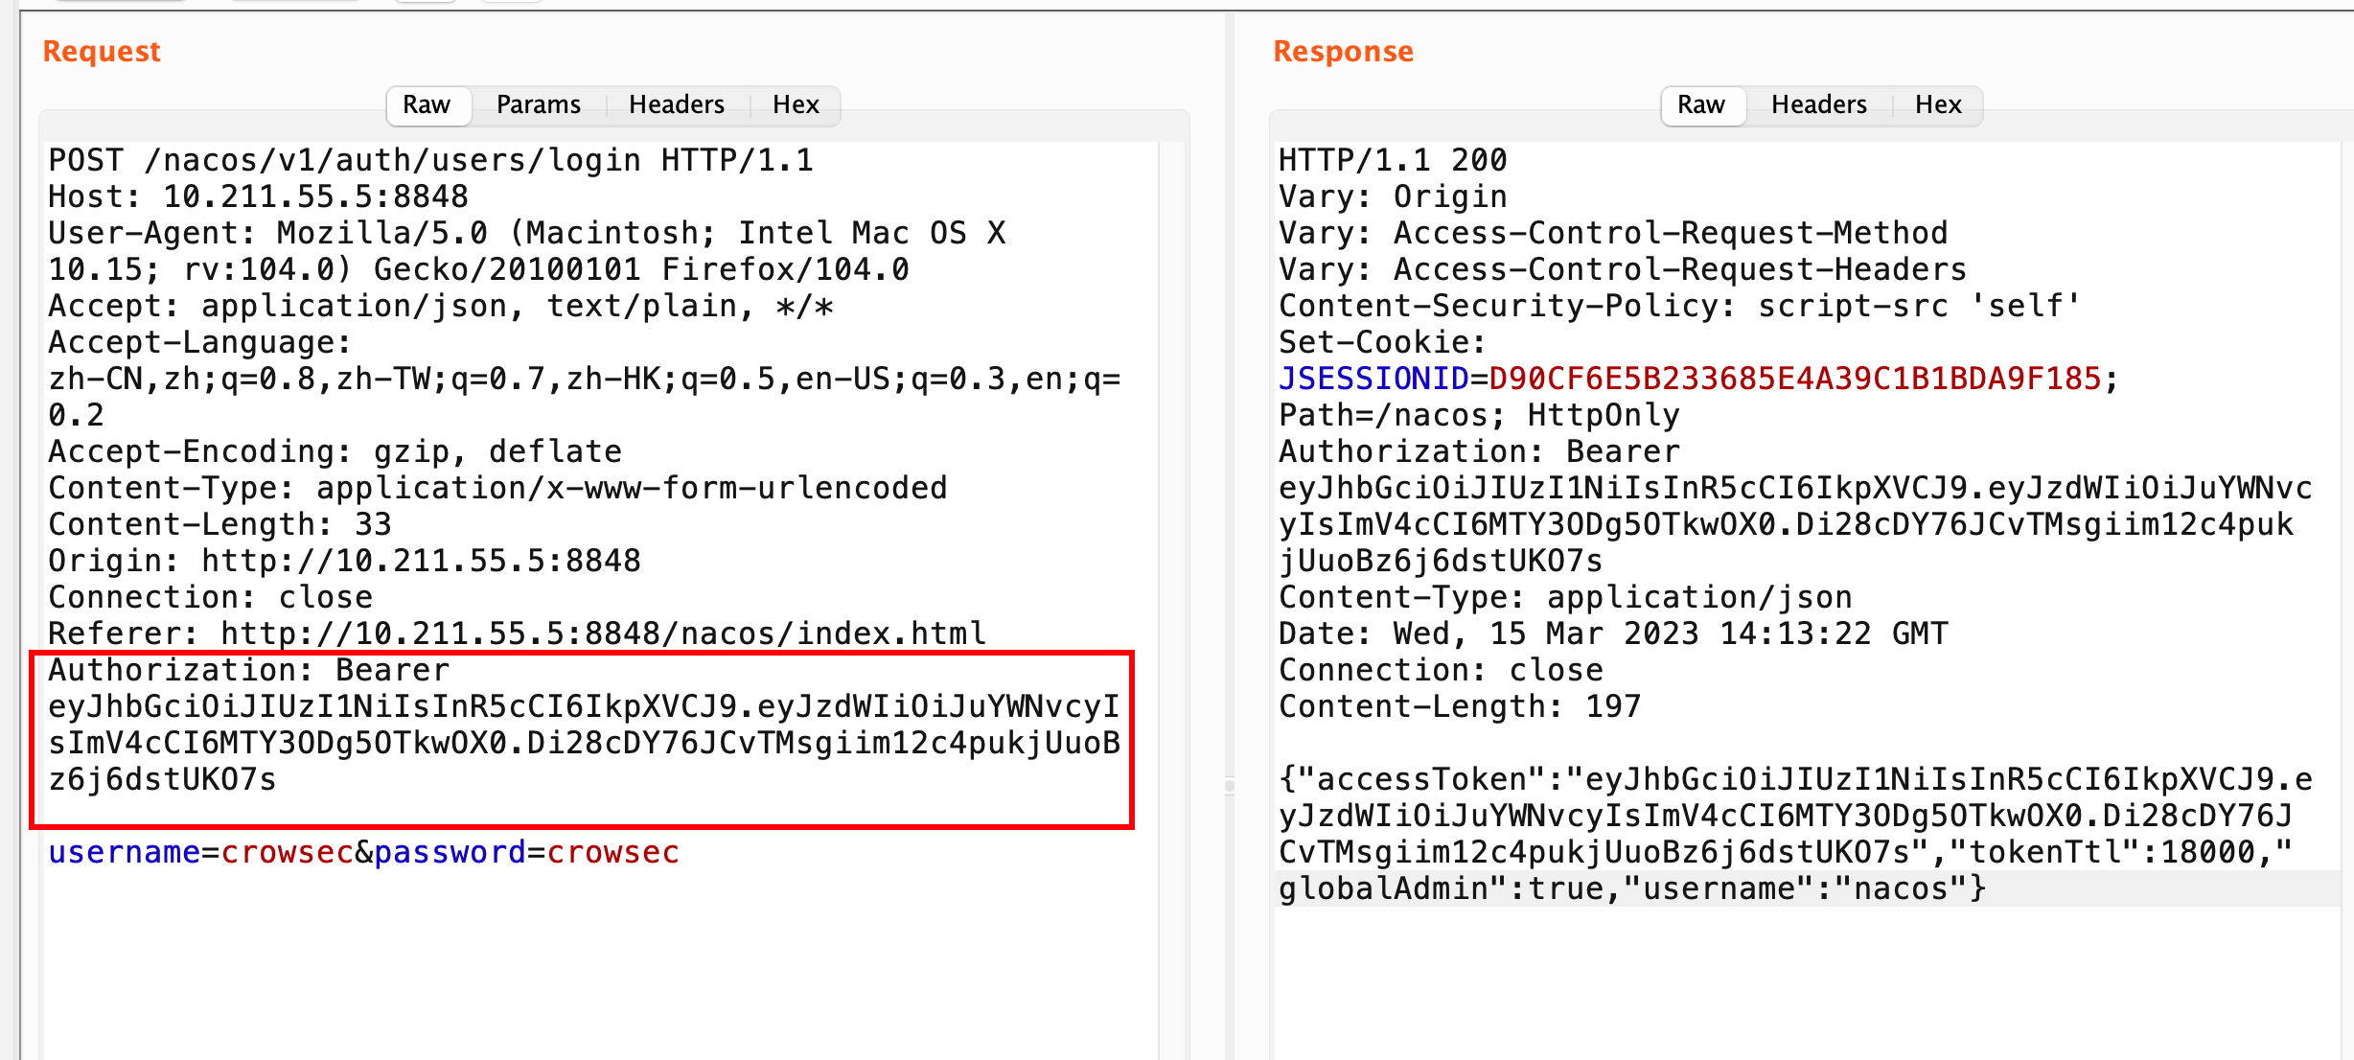Click the Path=/nacos; HttpOnly line
This screenshot has height=1060, width=2354.
(x=1479, y=415)
